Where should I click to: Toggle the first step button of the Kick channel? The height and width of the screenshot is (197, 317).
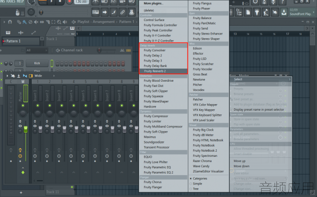click(57, 63)
